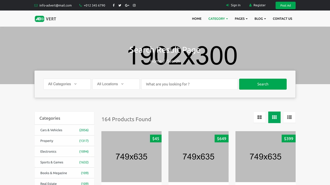Click the Register link
This screenshot has width=330, height=185.
click(259, 5)
